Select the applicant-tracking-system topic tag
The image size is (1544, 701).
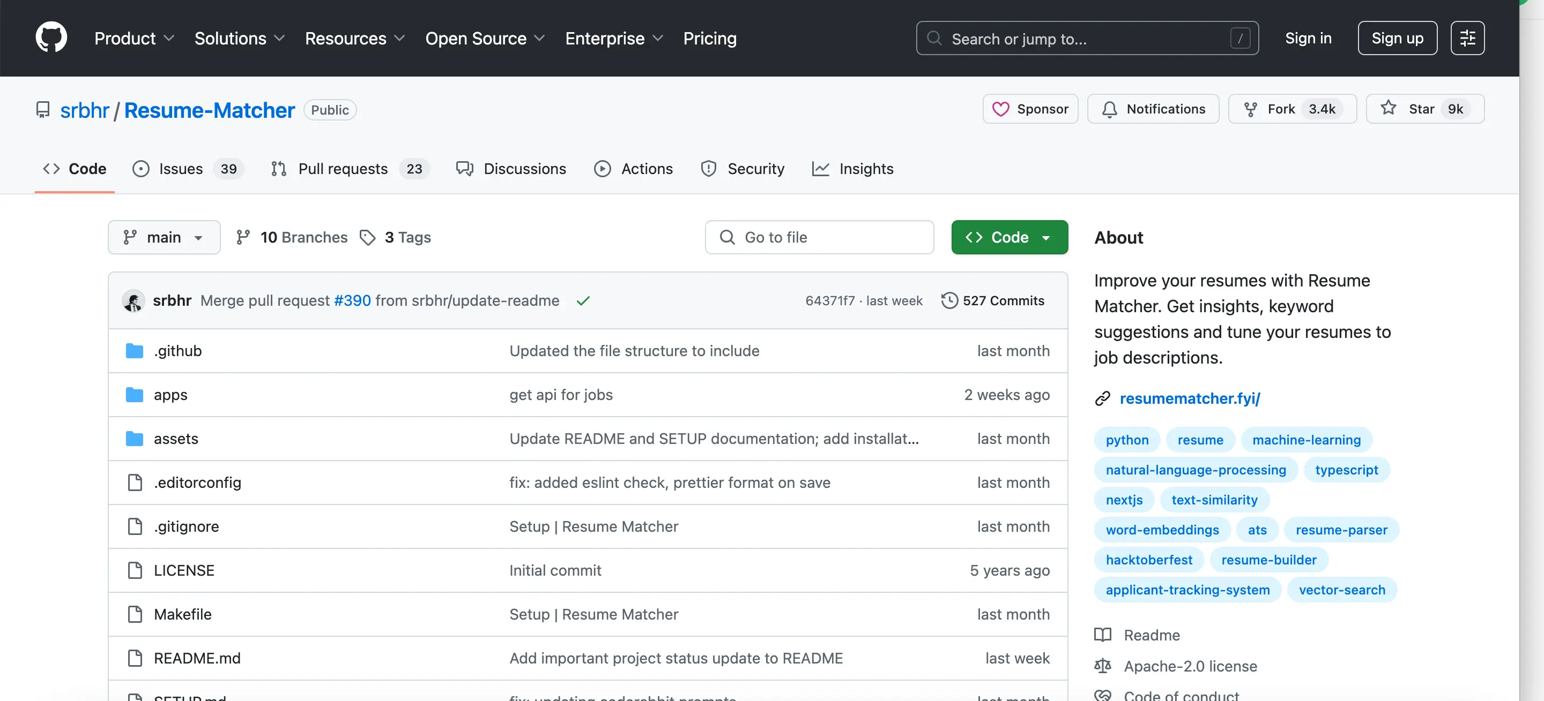[1187, 590]
